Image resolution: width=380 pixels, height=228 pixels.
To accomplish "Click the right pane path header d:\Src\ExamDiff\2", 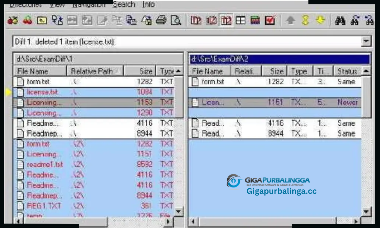I will (280, 59).
